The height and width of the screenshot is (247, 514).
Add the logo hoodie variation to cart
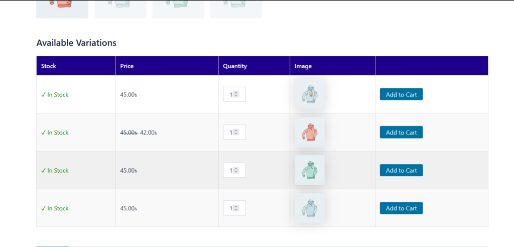pyautogui.click(x=401, y=94)
